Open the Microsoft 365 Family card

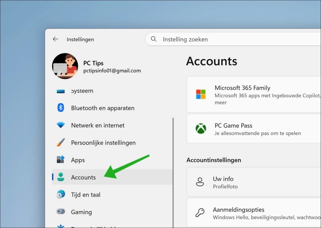point(254,94)
